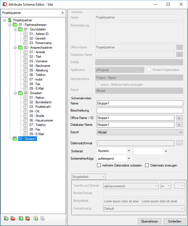Click the document icon of 07 - mobil
The width and height of the screenshot is (188, 226).
[x=26, y=79]
